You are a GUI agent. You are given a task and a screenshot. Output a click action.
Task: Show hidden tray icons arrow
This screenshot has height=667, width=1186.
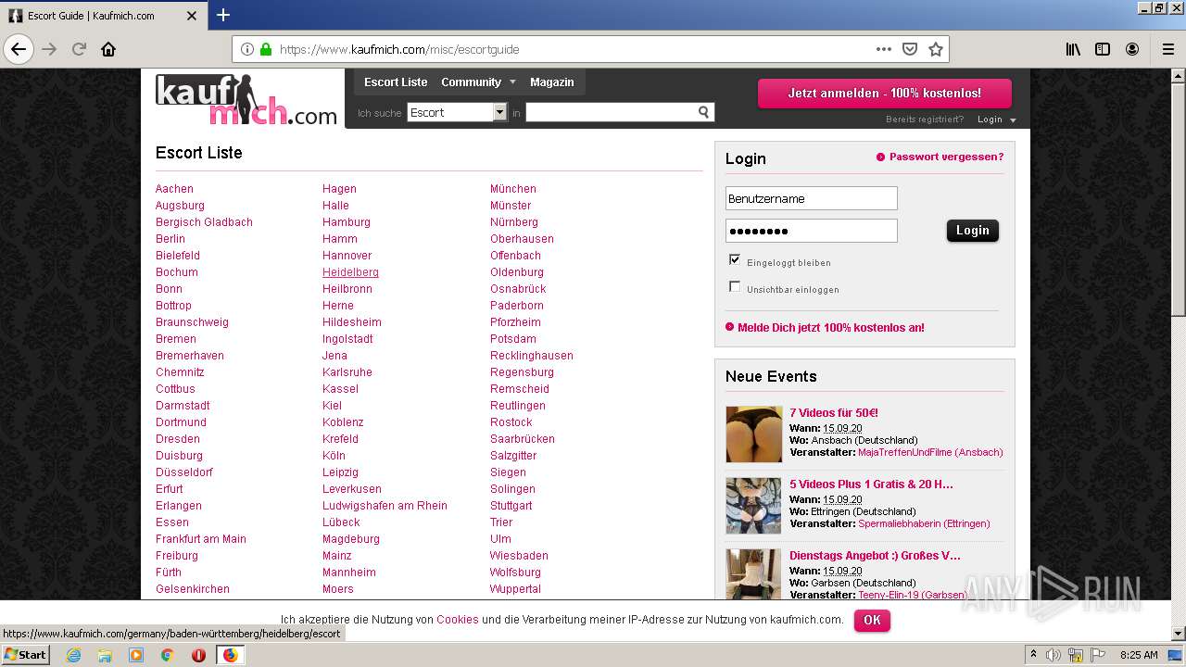(x=1033, y=655)
